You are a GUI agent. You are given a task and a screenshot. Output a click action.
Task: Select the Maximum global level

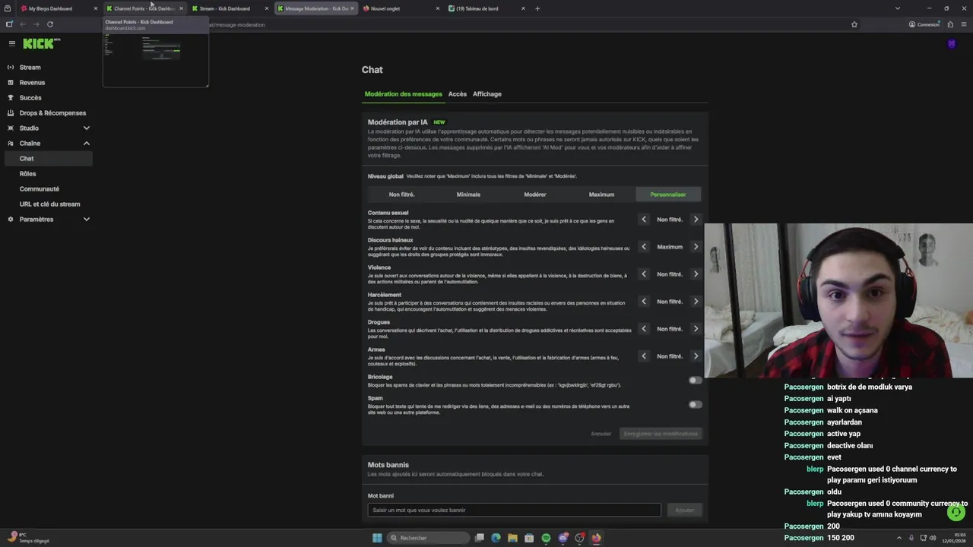(601, 194)
